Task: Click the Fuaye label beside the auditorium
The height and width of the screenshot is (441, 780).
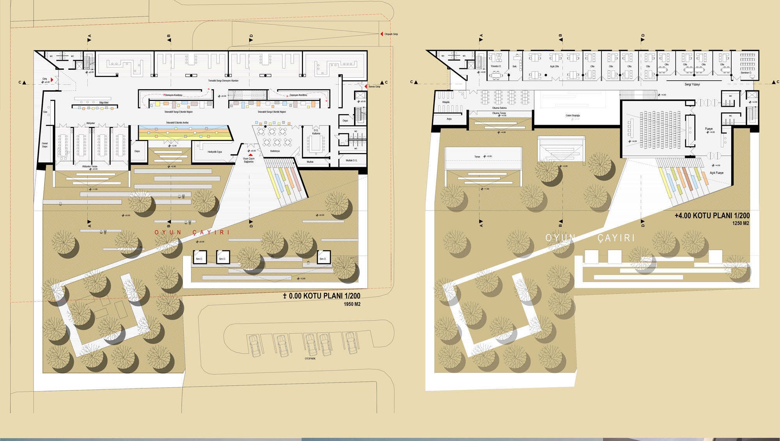Action: [709, 129]
